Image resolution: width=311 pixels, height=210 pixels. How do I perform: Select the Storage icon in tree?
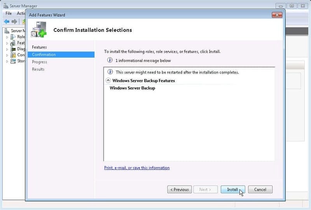[13, 61]
